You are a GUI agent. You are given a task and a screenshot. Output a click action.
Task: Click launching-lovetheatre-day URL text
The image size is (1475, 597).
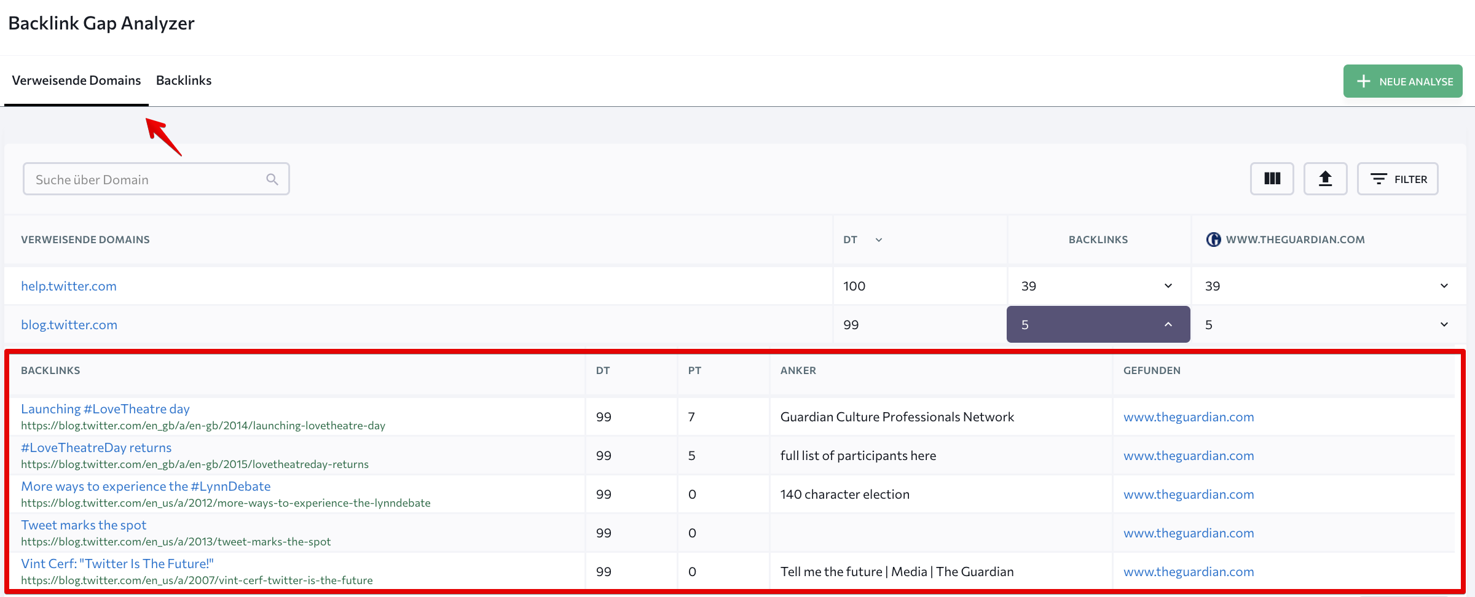click(203, 425)
